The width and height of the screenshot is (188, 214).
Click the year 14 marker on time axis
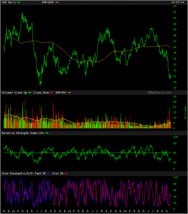[x=125, y=211]
